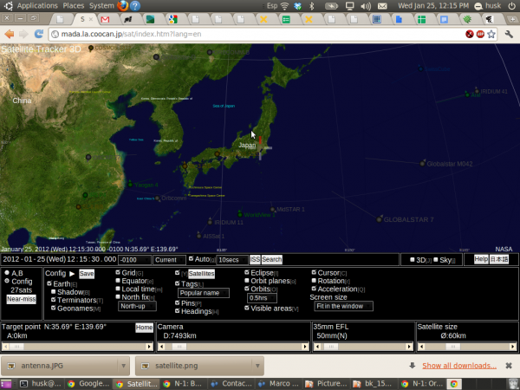
Task: Close the downloads bar
Action: [509, 366]
